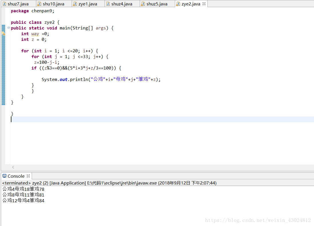Close the zye2.java editor tab
This screenshot has height=226, width=314.
[204, 4]
